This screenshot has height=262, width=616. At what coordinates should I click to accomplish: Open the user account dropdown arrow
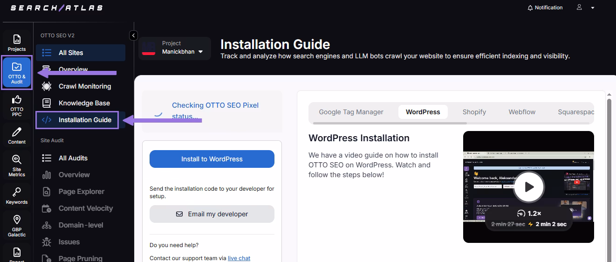coord(593,8)
